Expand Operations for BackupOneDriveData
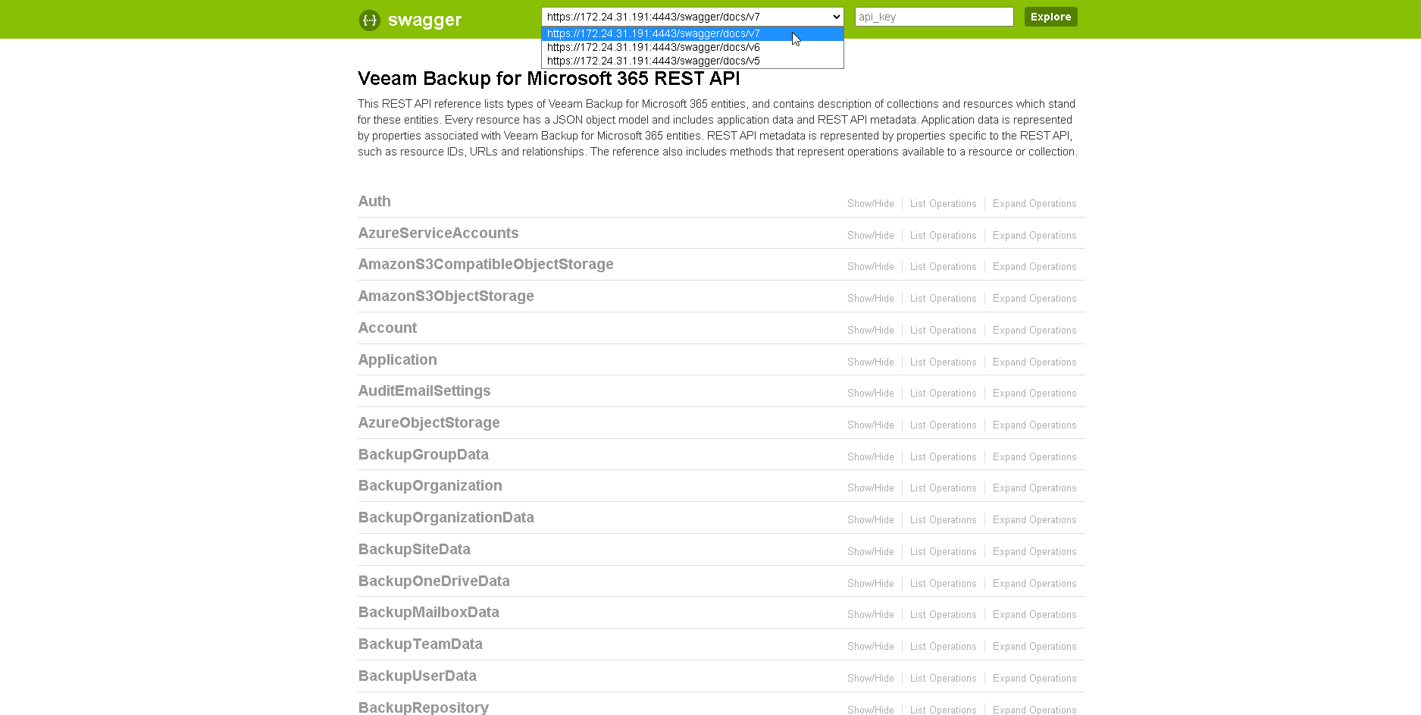Screen dimensions: 1421x715 coord(1034,584)
